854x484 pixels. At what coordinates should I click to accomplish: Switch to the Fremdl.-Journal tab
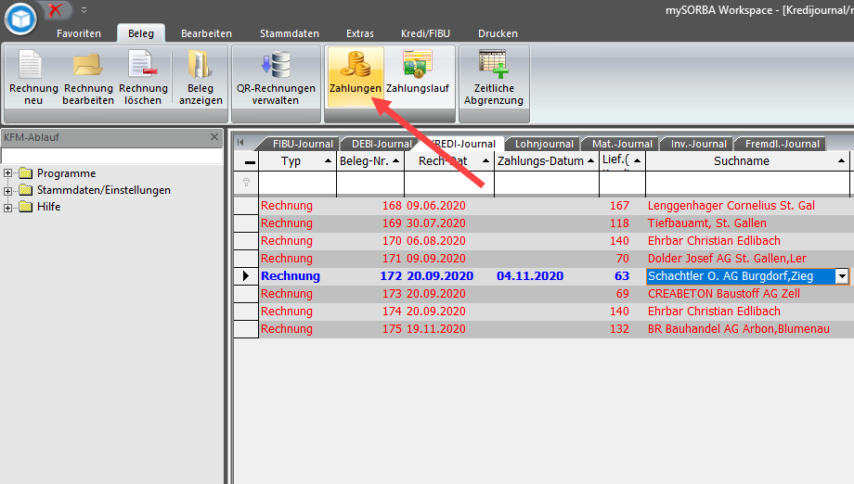pos(783,144)
